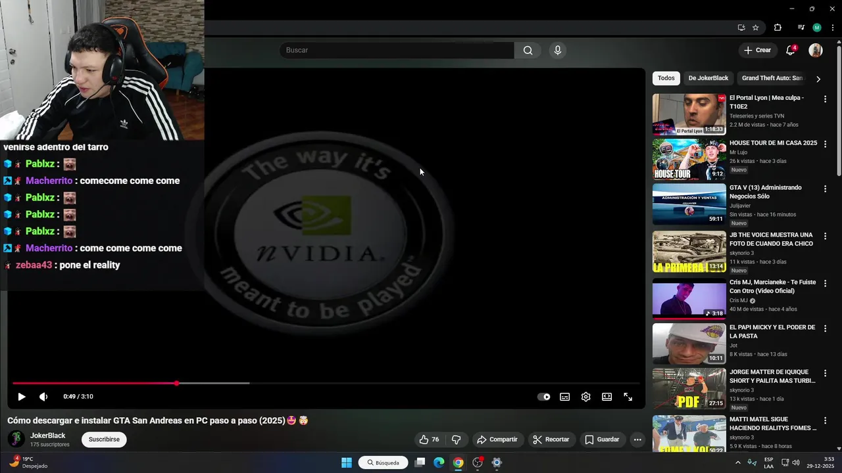
Task: Open the system volume tray icon
Action: click(796, 462)
